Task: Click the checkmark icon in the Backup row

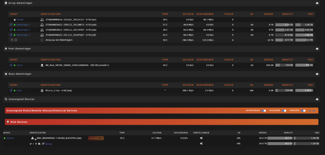Action: click(31, 144)
